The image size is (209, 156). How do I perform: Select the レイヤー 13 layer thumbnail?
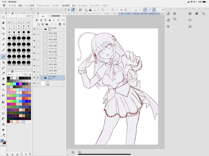point(45,35)
